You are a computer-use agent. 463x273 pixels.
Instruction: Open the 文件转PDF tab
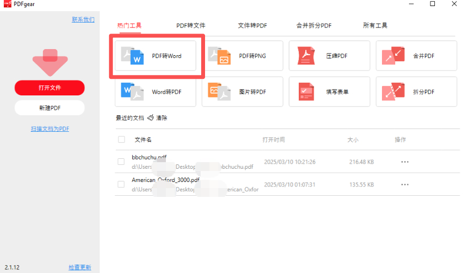pos(252,25)
